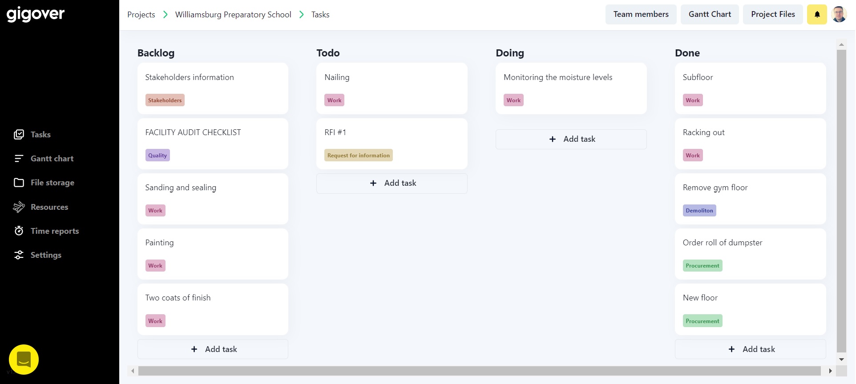This screenshot has height=384, width=856.
Task: Click the Settings sliders icon
Action: click(19, 255)
